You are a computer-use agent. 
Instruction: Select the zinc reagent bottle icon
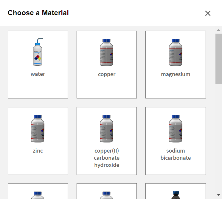click(x=38, y=129)
